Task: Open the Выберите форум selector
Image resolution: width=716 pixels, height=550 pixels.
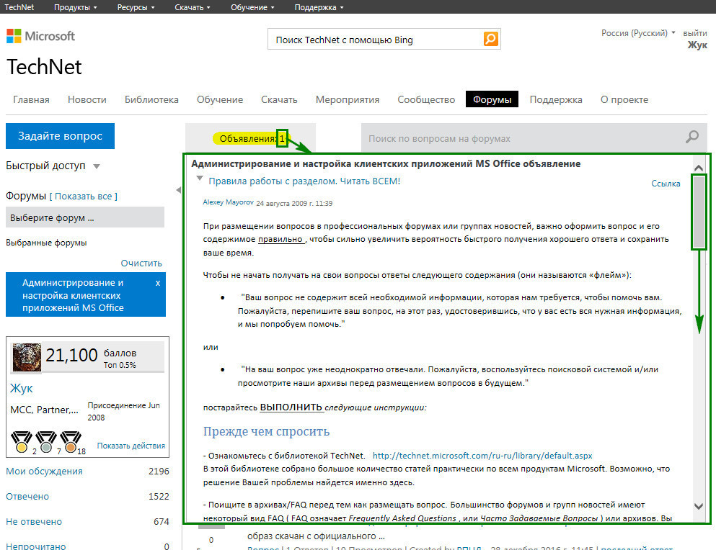Action: pyautogui.click(x=85, y=217)
